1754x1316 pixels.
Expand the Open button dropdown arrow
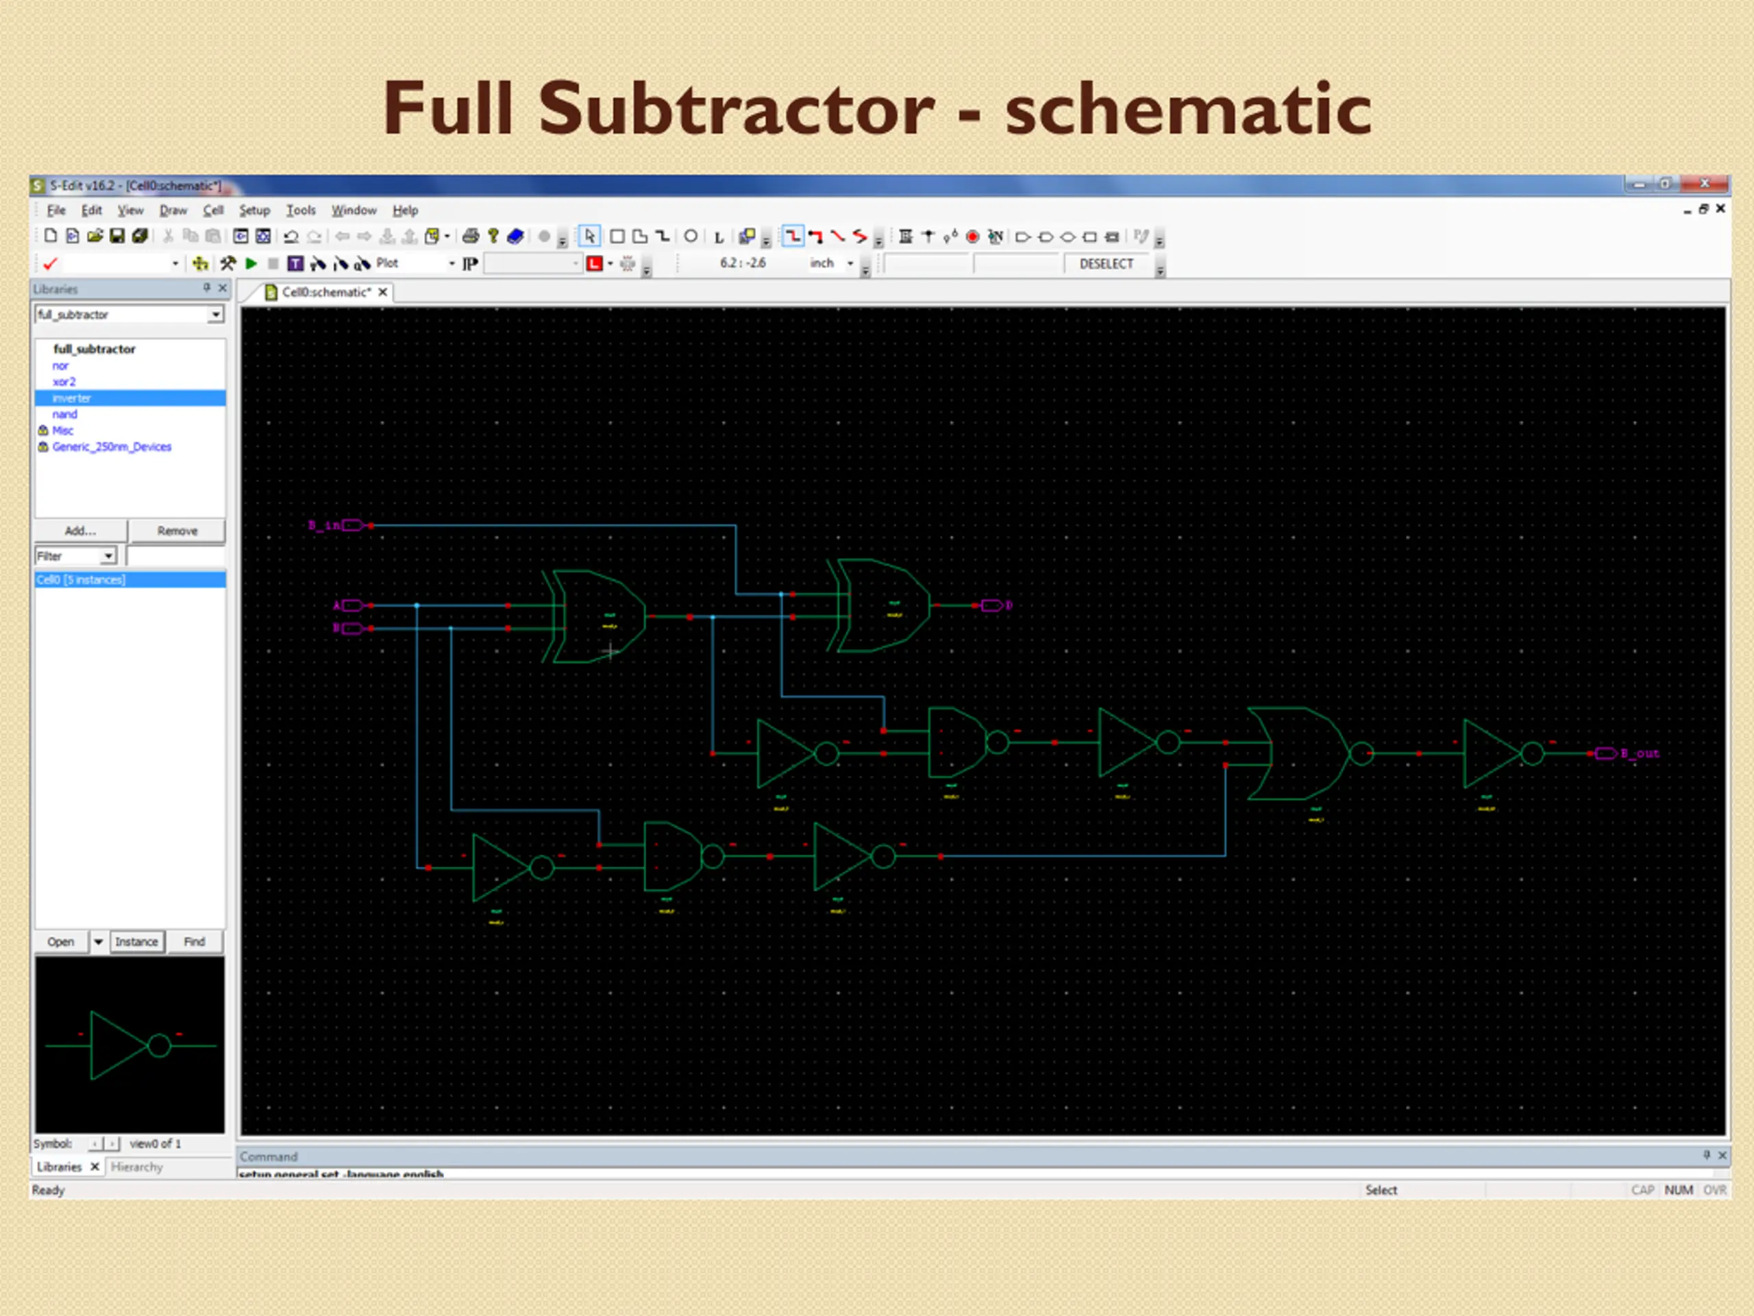[99, 942]
